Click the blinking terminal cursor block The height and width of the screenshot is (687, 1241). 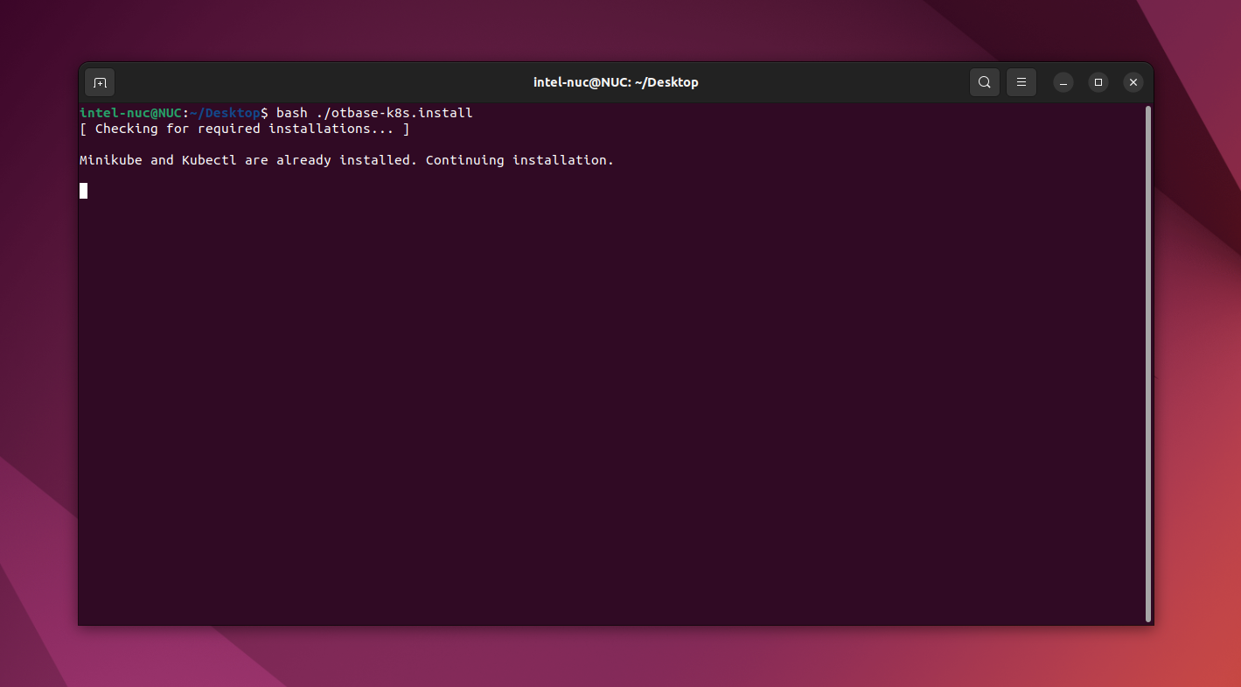pos(84,191)
